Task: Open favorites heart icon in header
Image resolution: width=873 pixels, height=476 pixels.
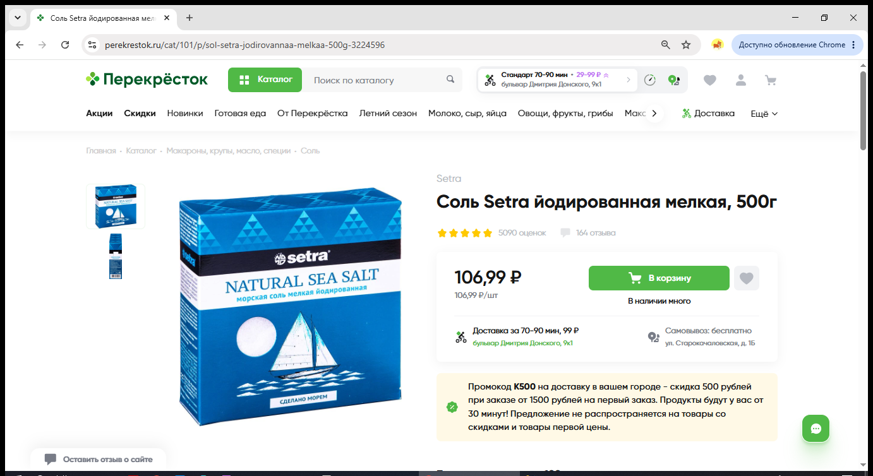Action: 710,80
